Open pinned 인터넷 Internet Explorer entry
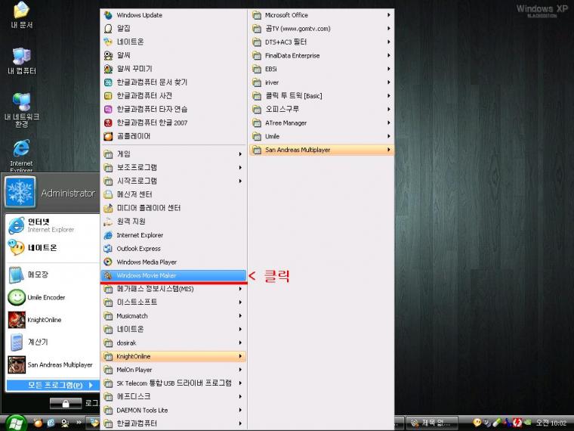574x431 pixels. tap(53, 225)
